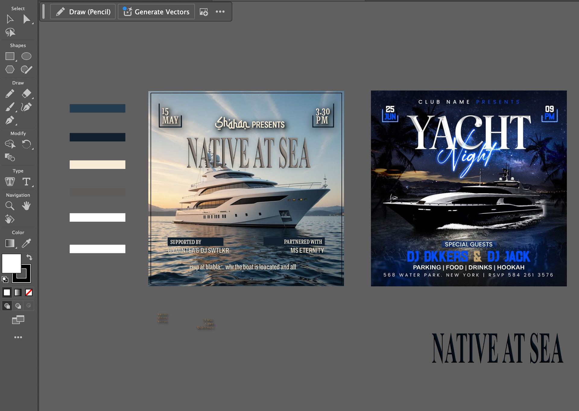
Task: Grab the contextual task bar drag handle
Action: tap(43, 11)
